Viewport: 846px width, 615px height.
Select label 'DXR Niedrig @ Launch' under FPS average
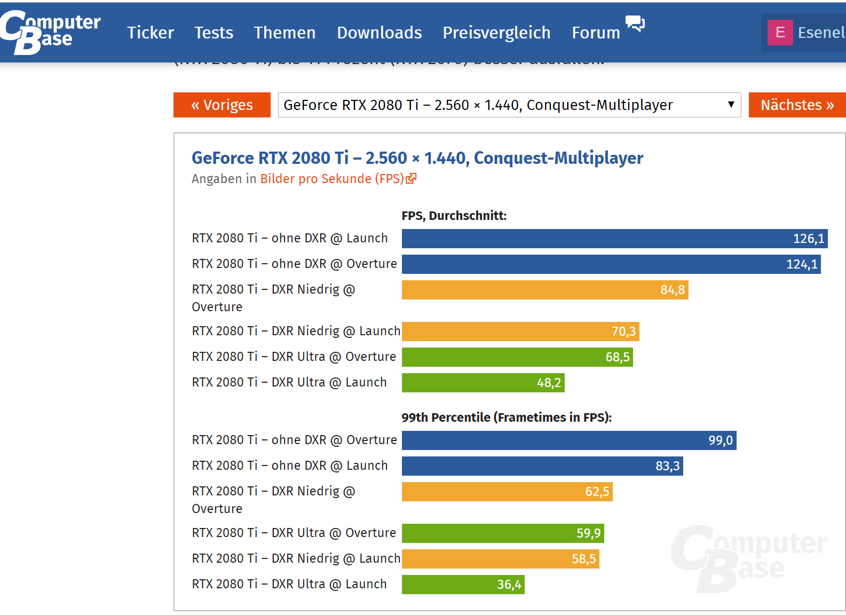pos(296,331)
